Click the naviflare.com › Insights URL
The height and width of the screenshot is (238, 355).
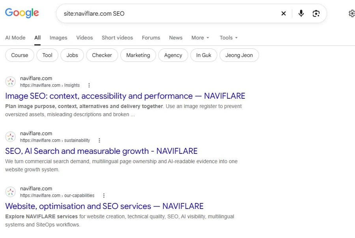pos(50,85)
